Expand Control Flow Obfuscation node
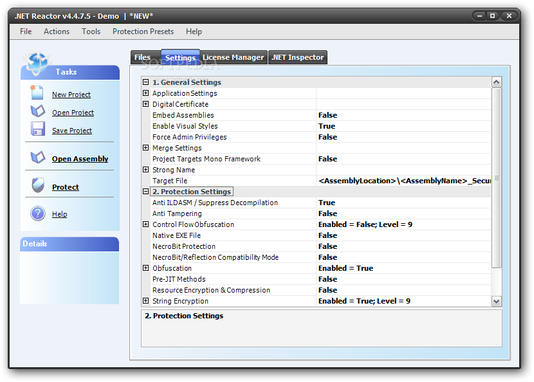534x382 pixels. coord(146,224)
